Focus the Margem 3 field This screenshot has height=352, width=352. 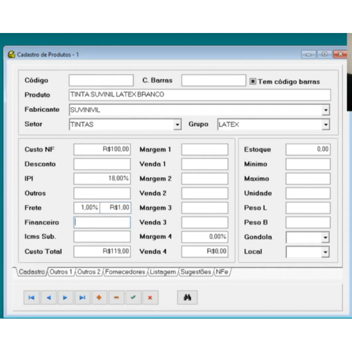[205, 208]
